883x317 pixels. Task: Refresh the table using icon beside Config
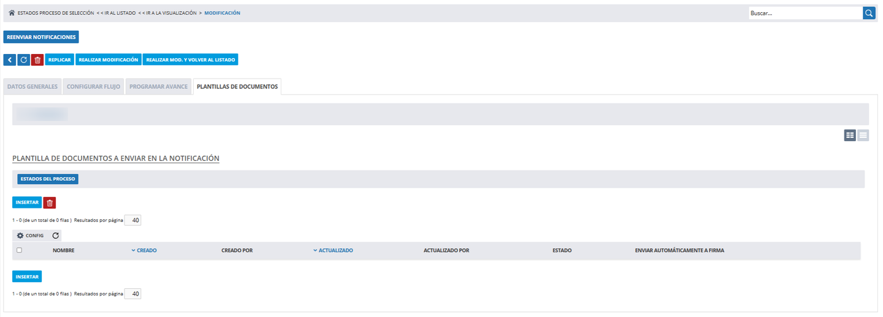(55, 235)
